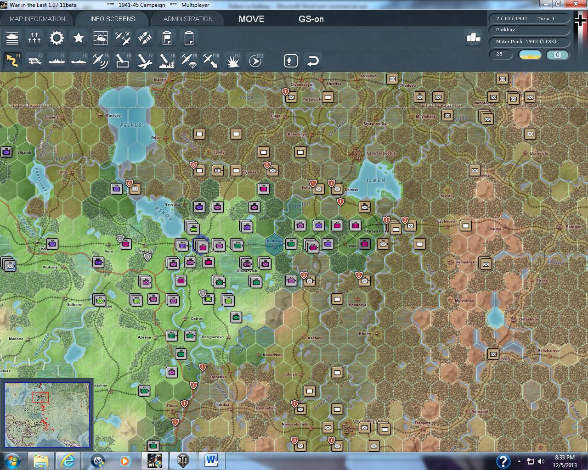The width and height of the screenshot is (588, 470).
Task: Open Internet Explorer from taskbar
Action: tap(69, 461)
